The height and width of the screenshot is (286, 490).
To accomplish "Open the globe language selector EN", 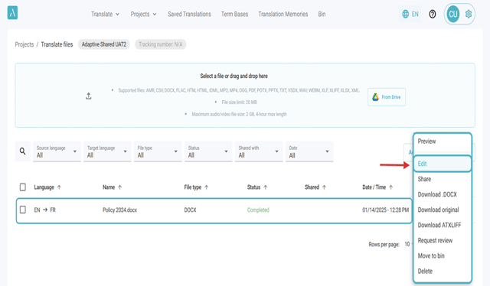I will pyautogui.click(x=410, y=14).
